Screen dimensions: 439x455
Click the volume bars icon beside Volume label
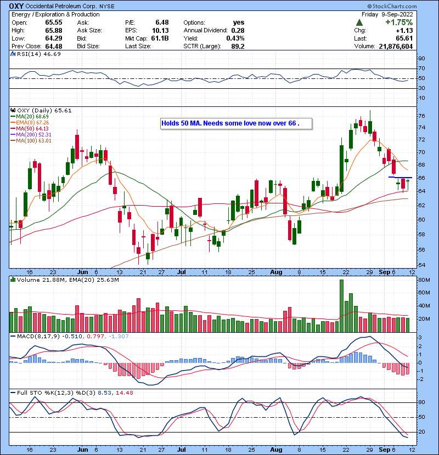13,280
